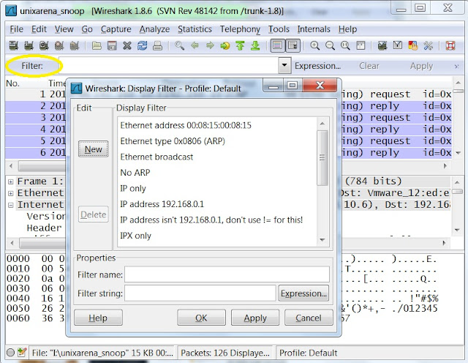Open coloring rules editor
Image resolution: width=468 pixels, height=363 pixels.
[412, 45]
